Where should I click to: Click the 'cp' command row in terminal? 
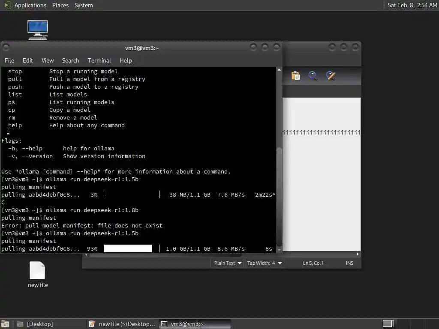click(49, 110)
